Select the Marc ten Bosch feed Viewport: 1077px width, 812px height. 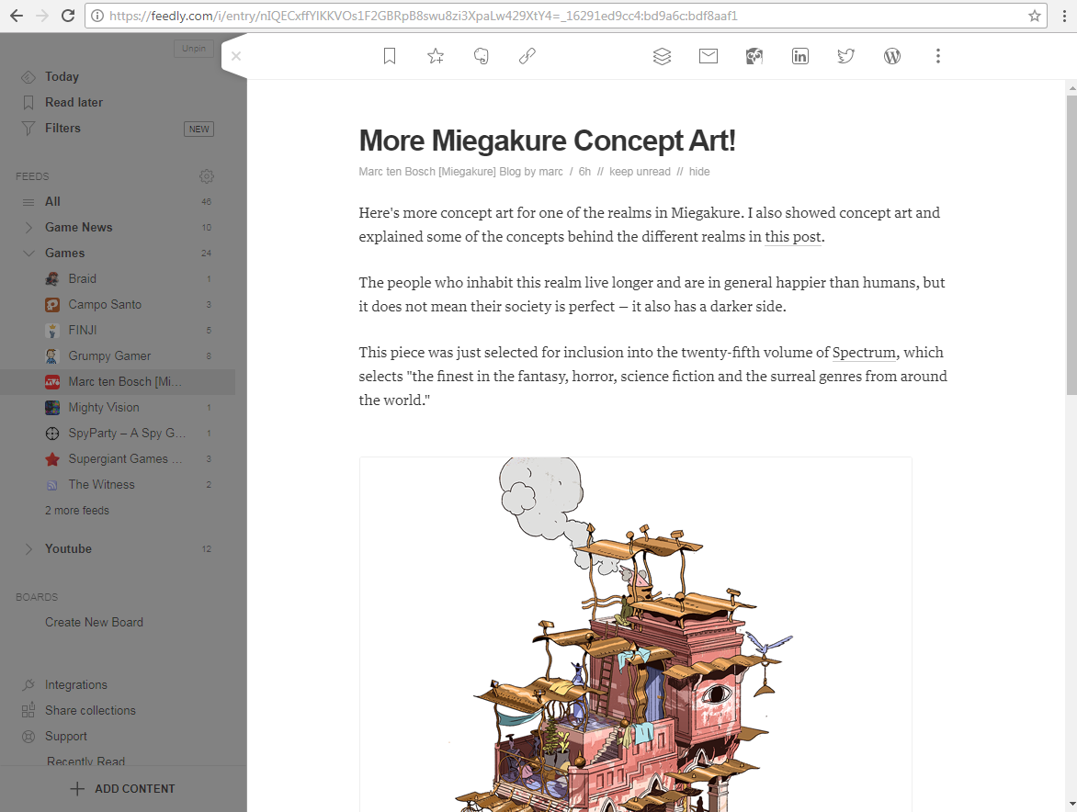pyautogui.click(x=118, y=381)
